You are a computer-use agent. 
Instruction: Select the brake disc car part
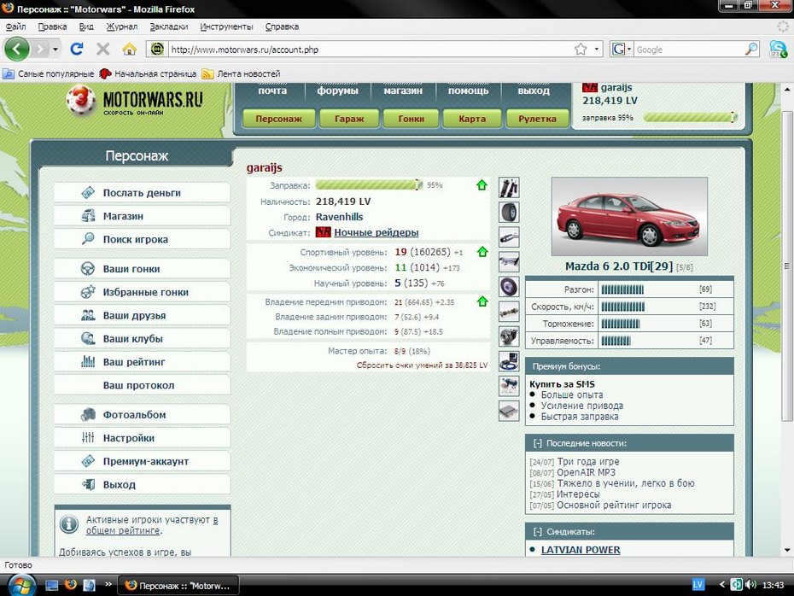click(x=509, y=287)
